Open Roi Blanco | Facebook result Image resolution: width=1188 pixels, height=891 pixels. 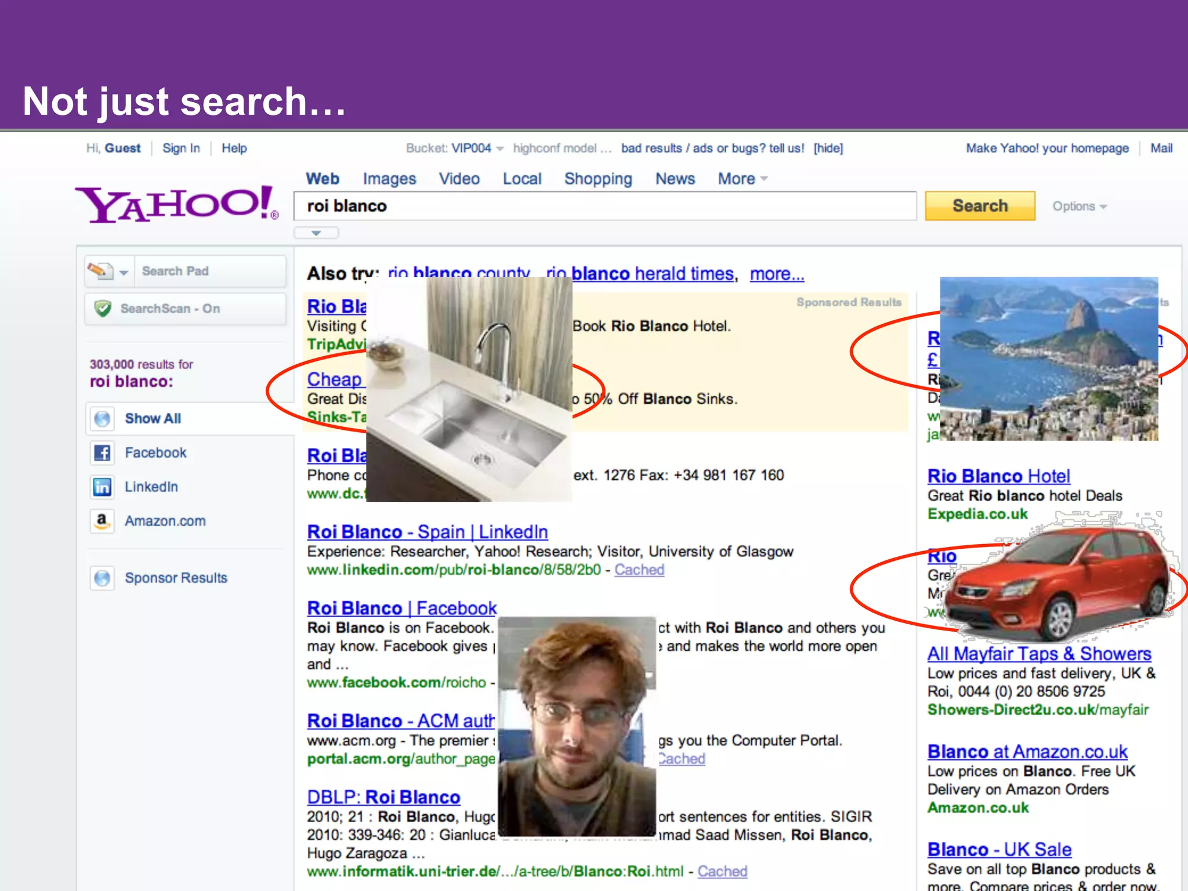(402, 609)
